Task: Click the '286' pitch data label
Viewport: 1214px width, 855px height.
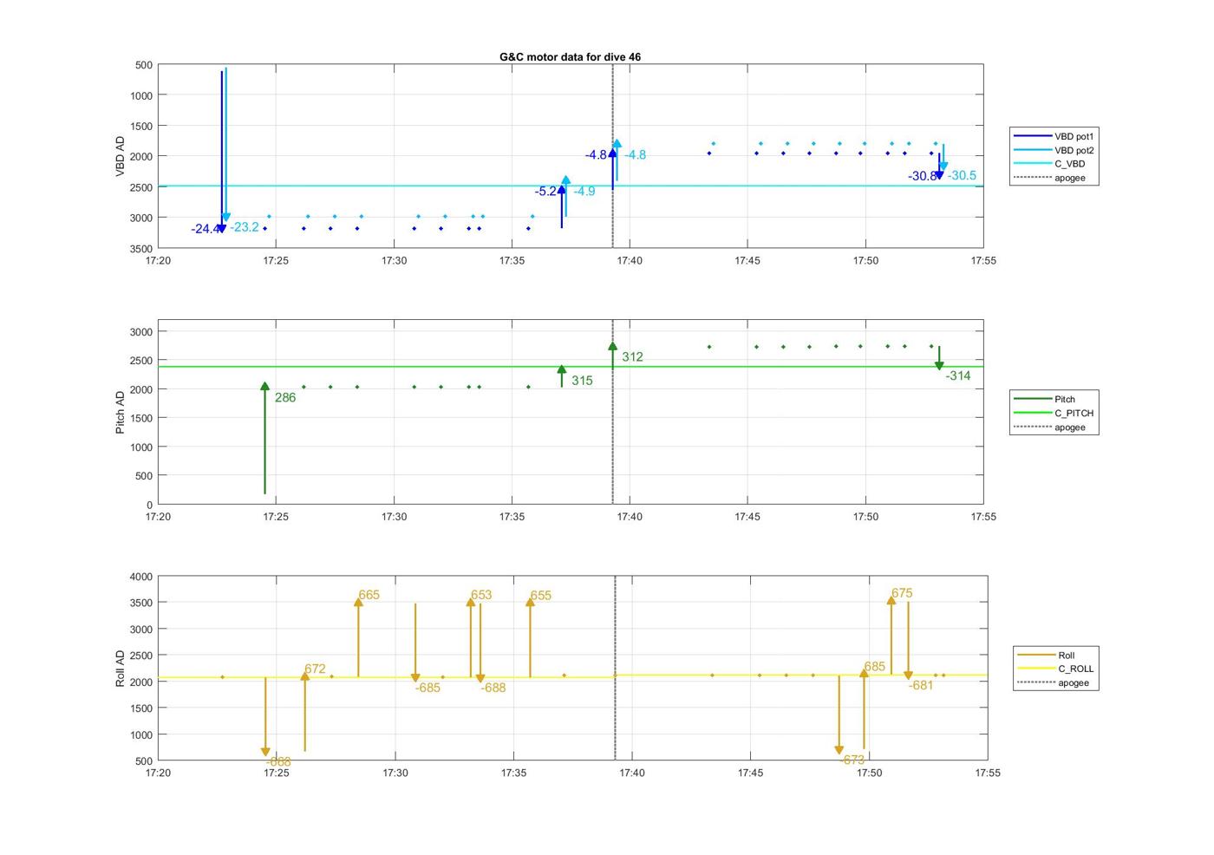Action: click(285, 398)
